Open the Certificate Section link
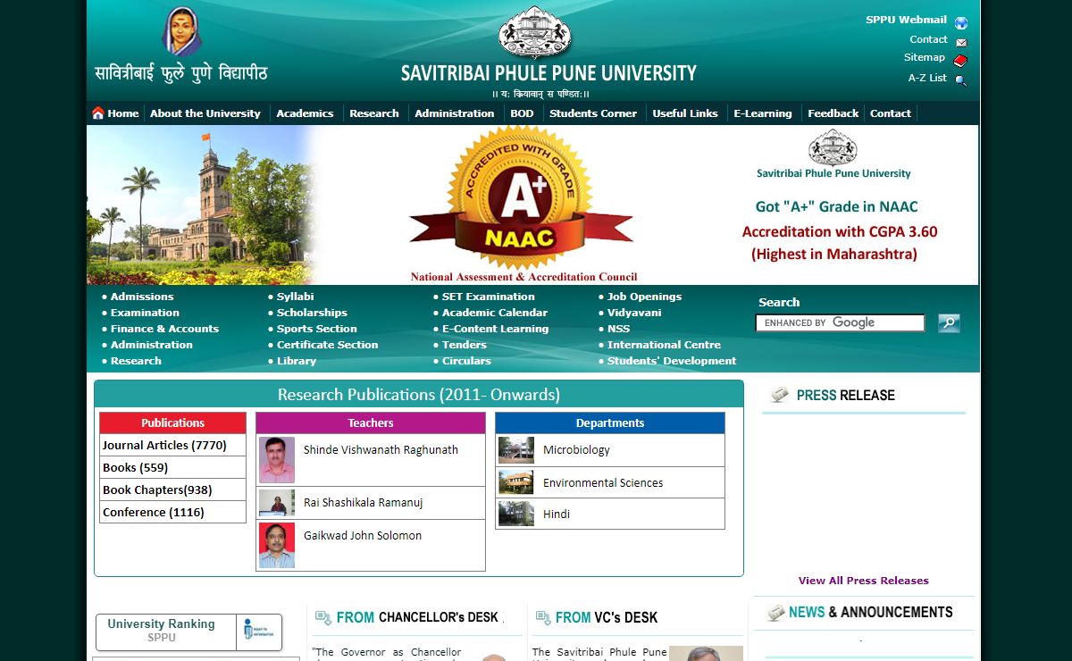 (x=327, y=345)
